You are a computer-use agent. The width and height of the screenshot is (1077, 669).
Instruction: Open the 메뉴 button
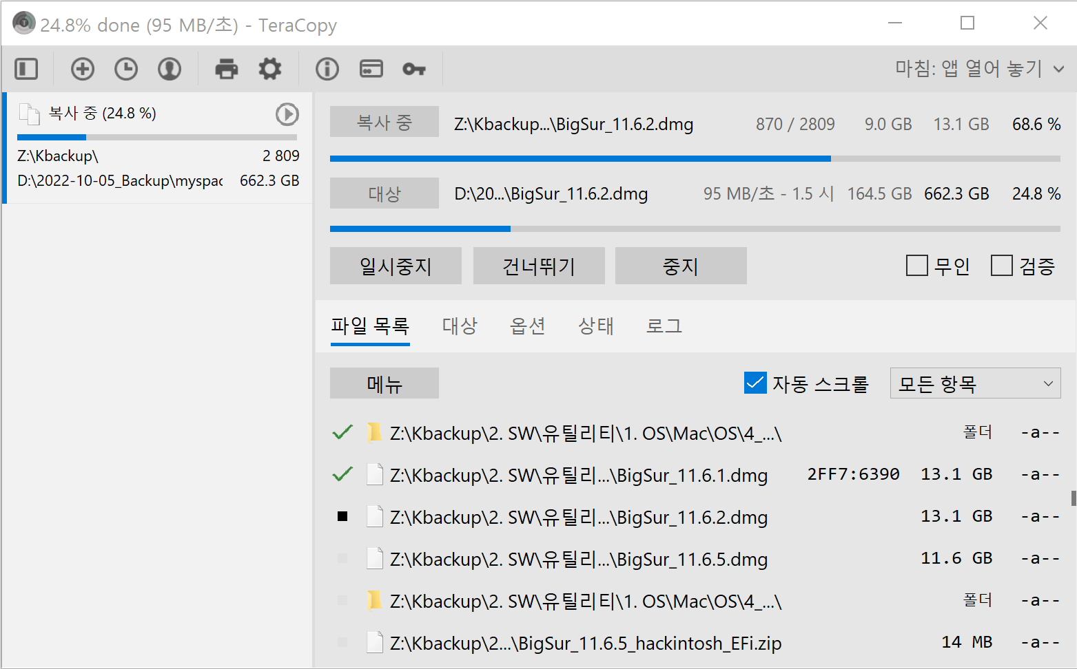(384, 383)
